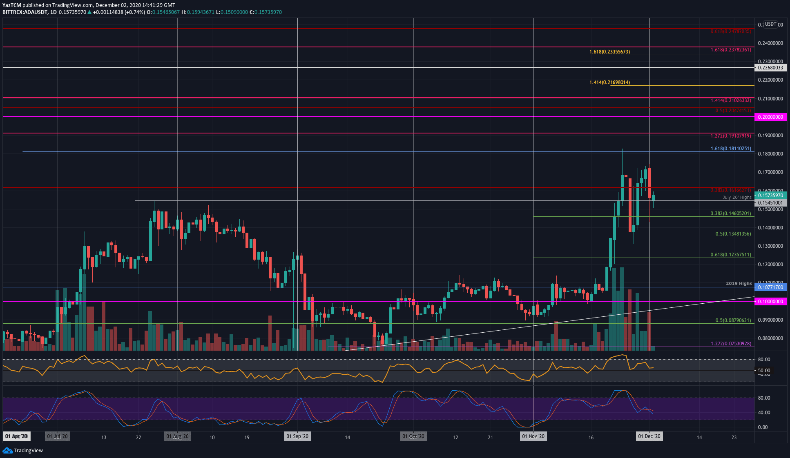This screenshot has height=458, width=790.
Task: Click the TradingView.com text in header
Action: 72,5
